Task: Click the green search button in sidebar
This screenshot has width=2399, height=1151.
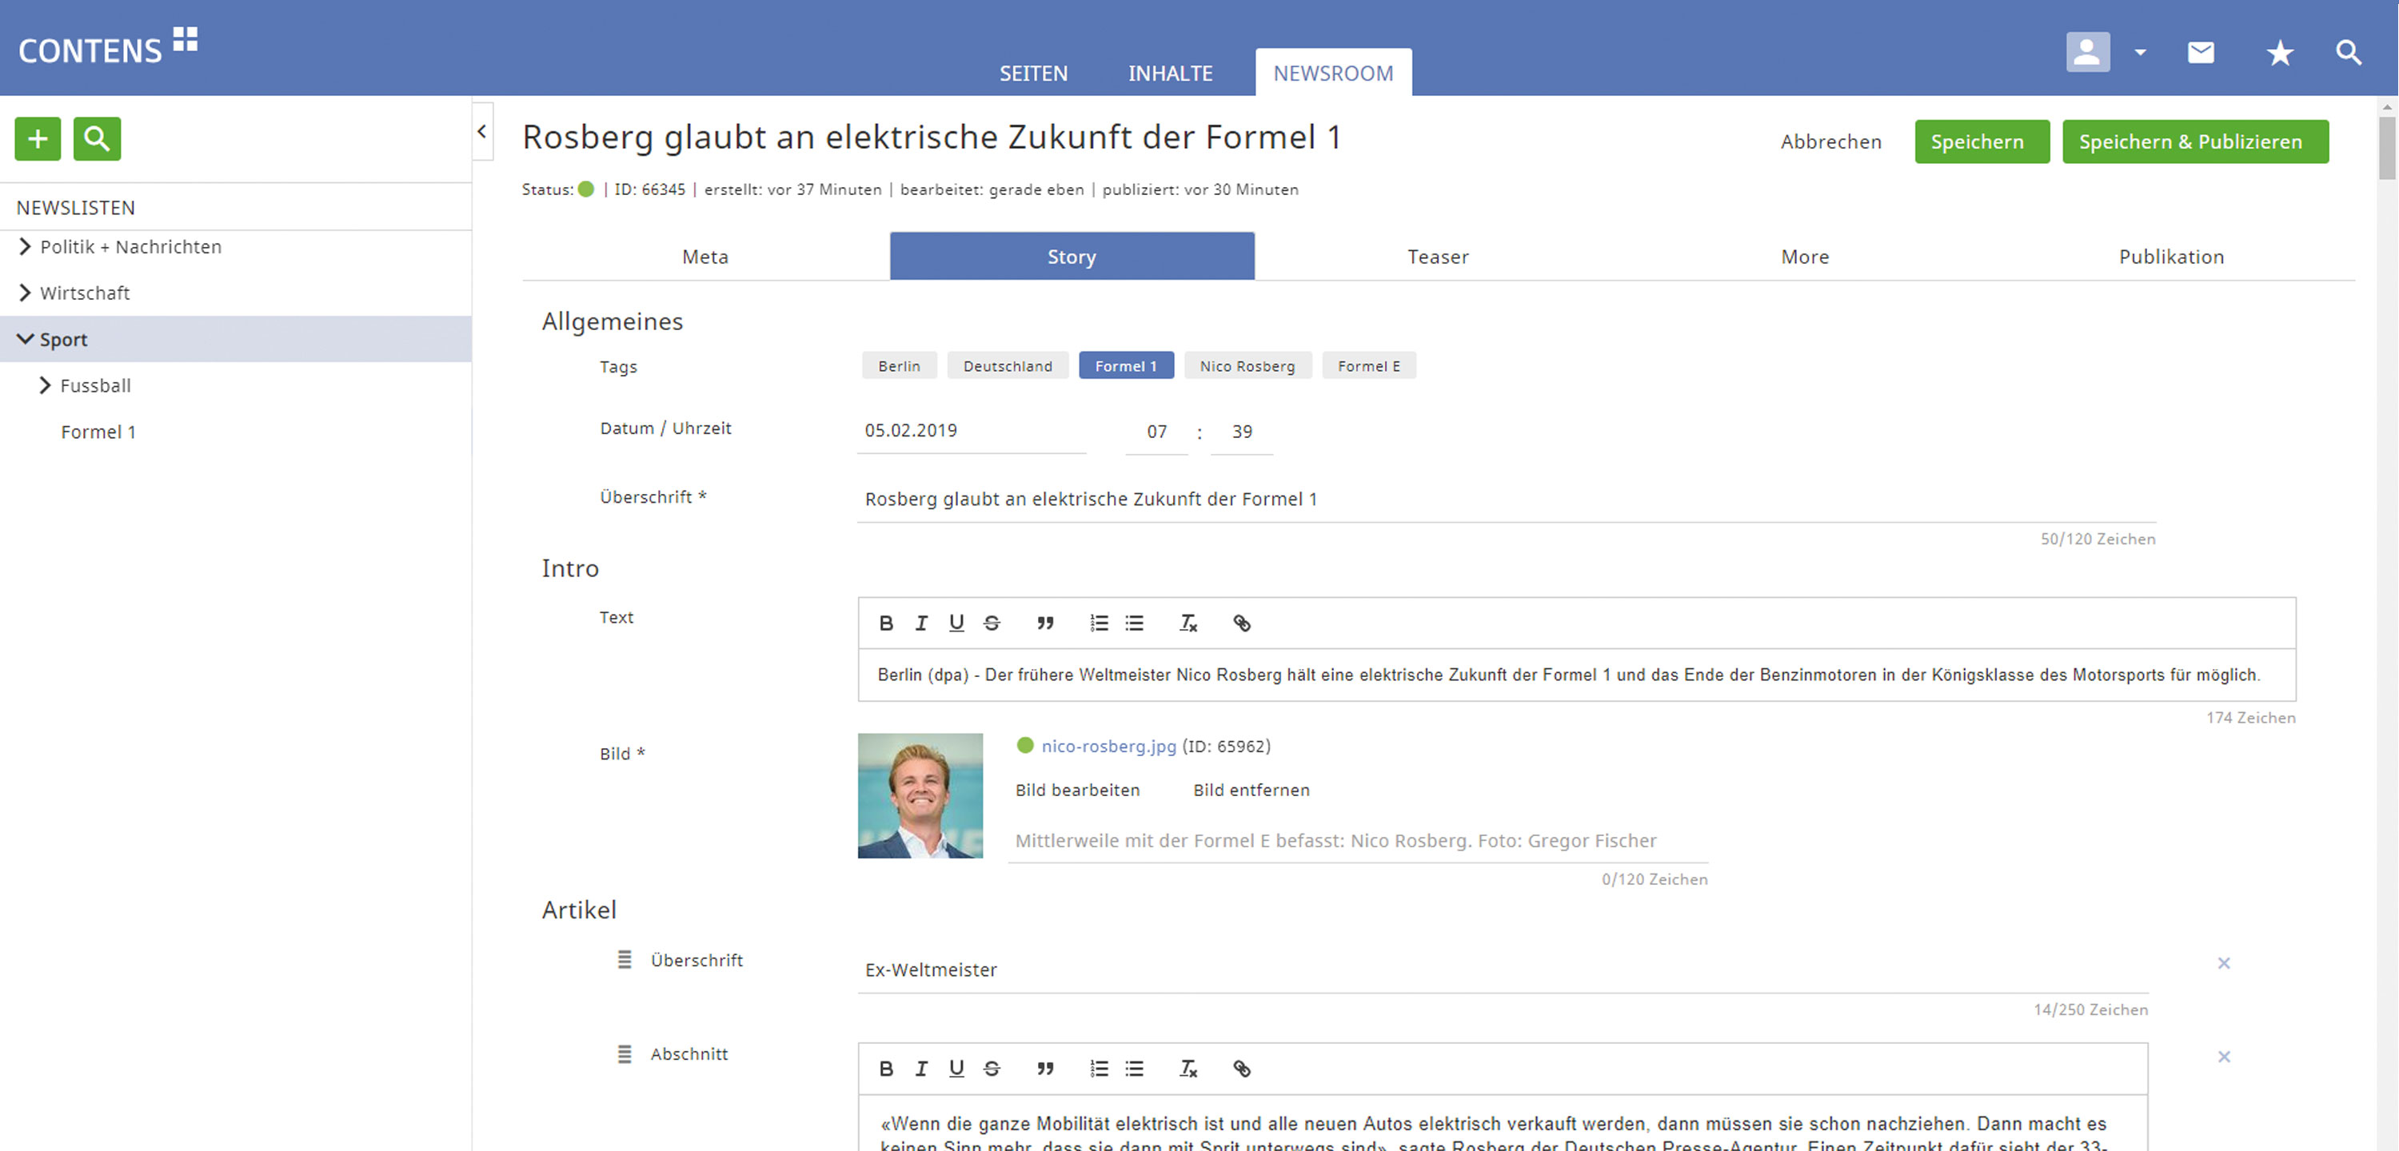Action: (x=97, y=139)
